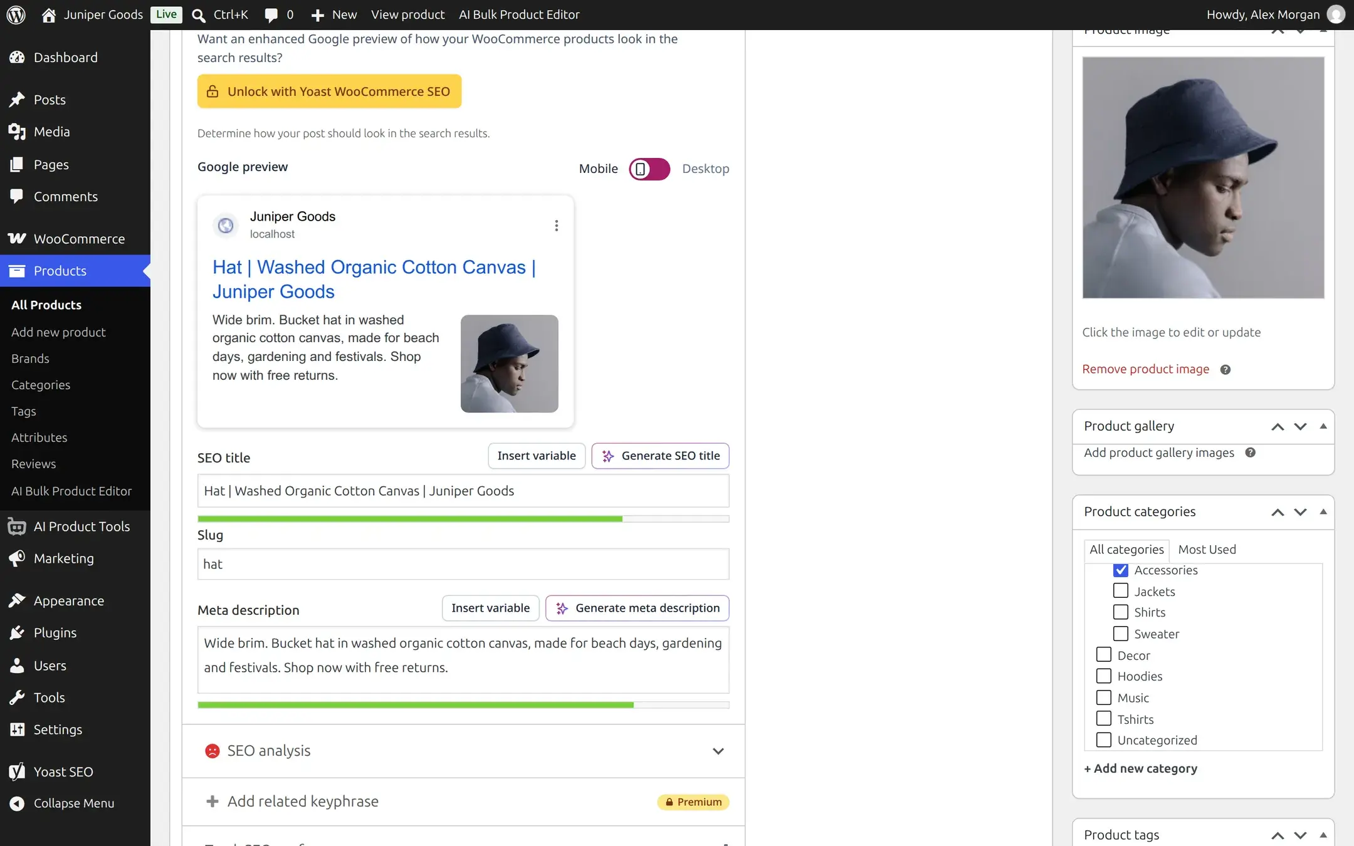Click the Collapse Menu arrow icon
The image size is (1354, 846).
(17, 803)
